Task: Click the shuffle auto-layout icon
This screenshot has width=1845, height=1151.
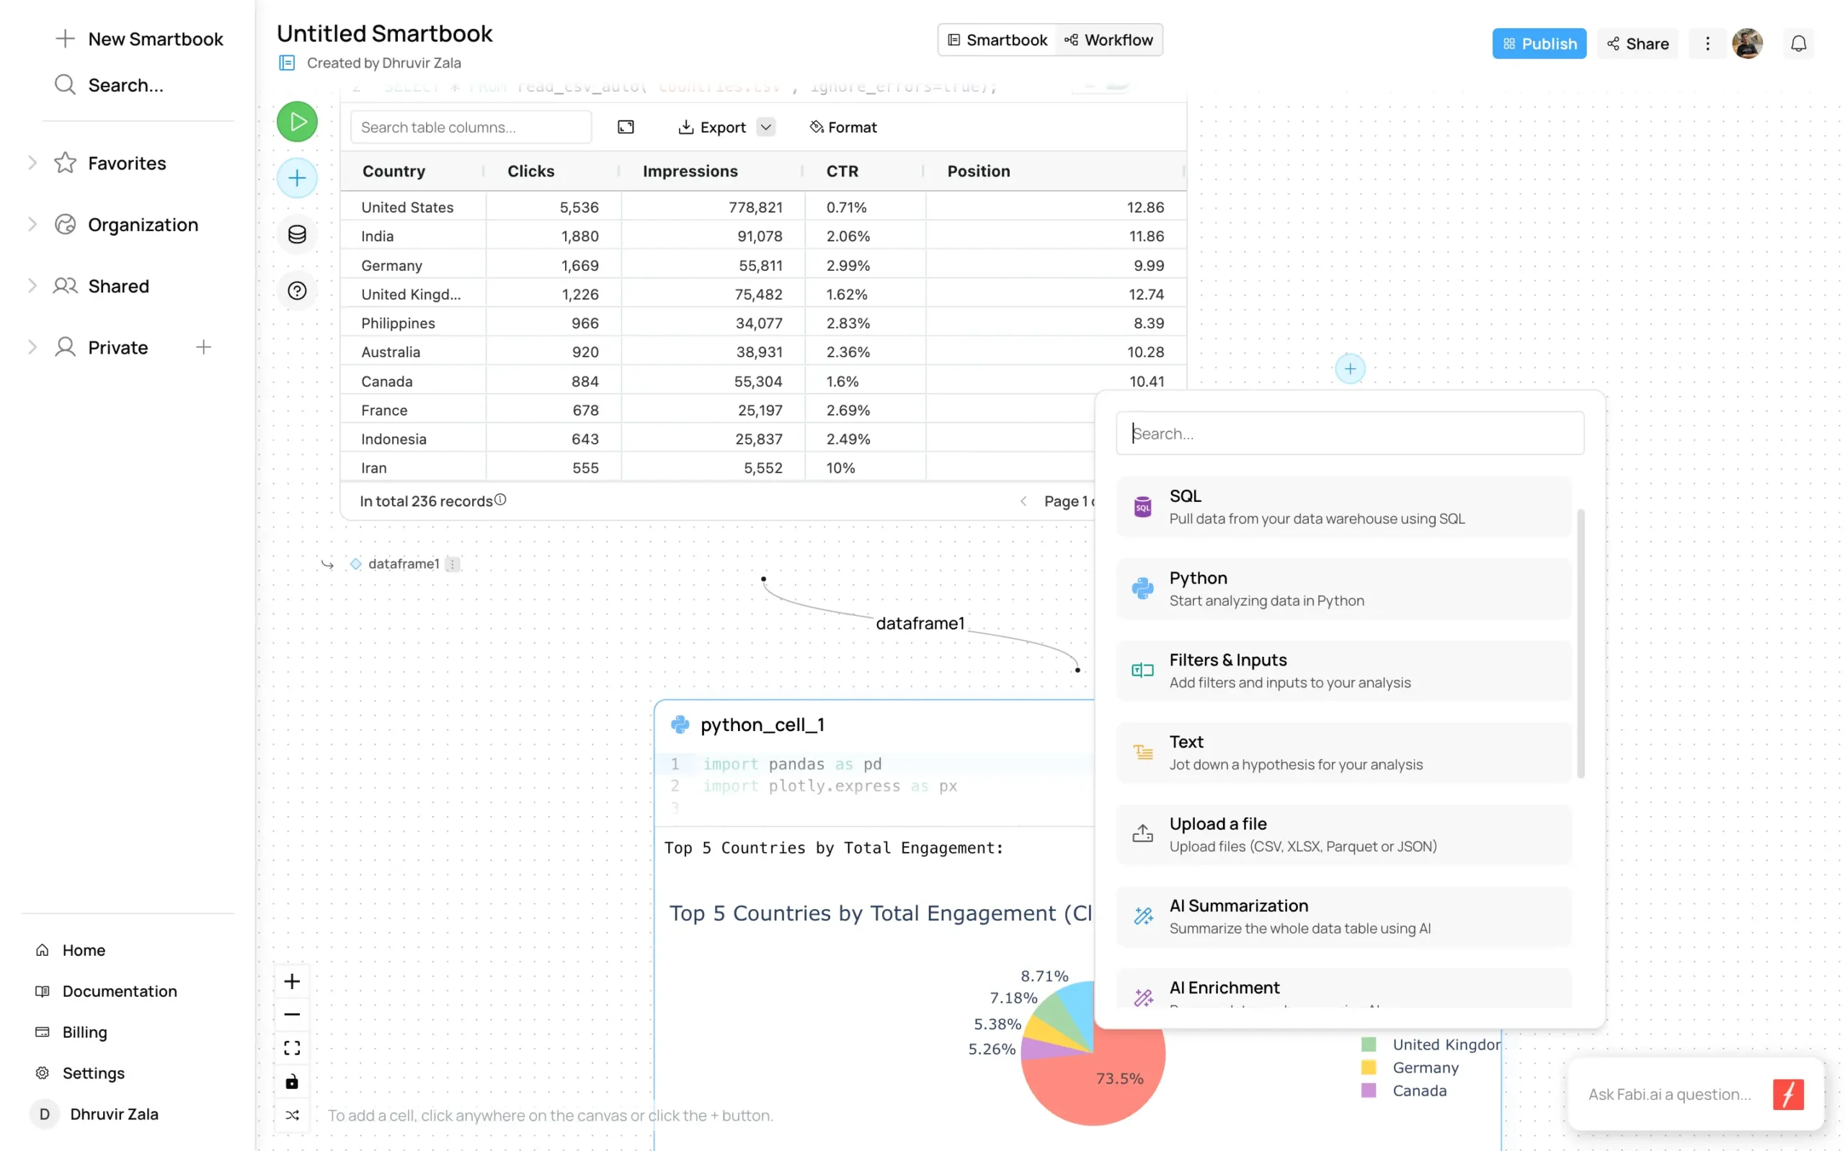Action: (x=292, y=1115)
